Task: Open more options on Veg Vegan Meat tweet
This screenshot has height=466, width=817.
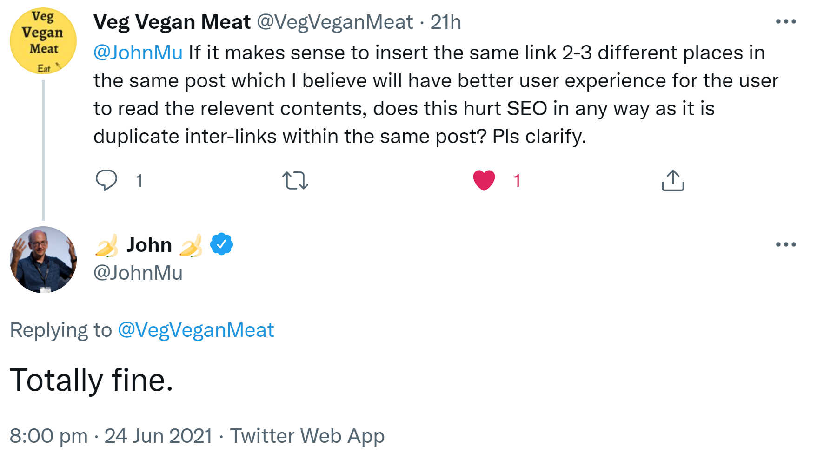Action: pos(785,22)
